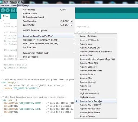Click digitalWrite(LED_BUILTIN, LOW) line
This screenshot has height=122, width=138.
[x=23, y=109]
